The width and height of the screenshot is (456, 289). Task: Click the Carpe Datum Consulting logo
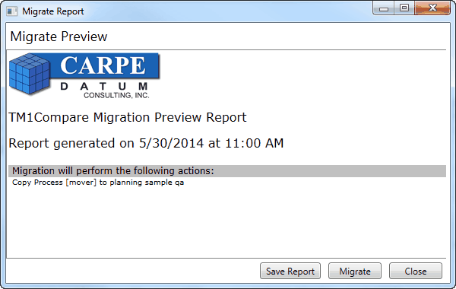pyautogui.click(x=84, y=75)
